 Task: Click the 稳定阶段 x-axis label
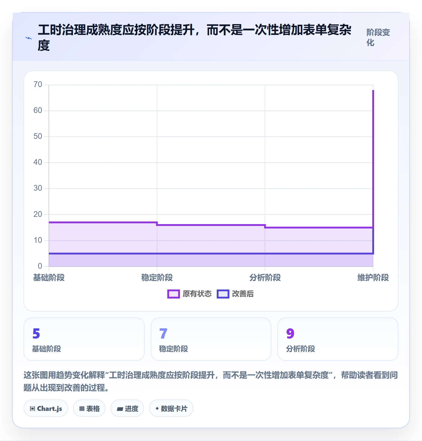157,278
